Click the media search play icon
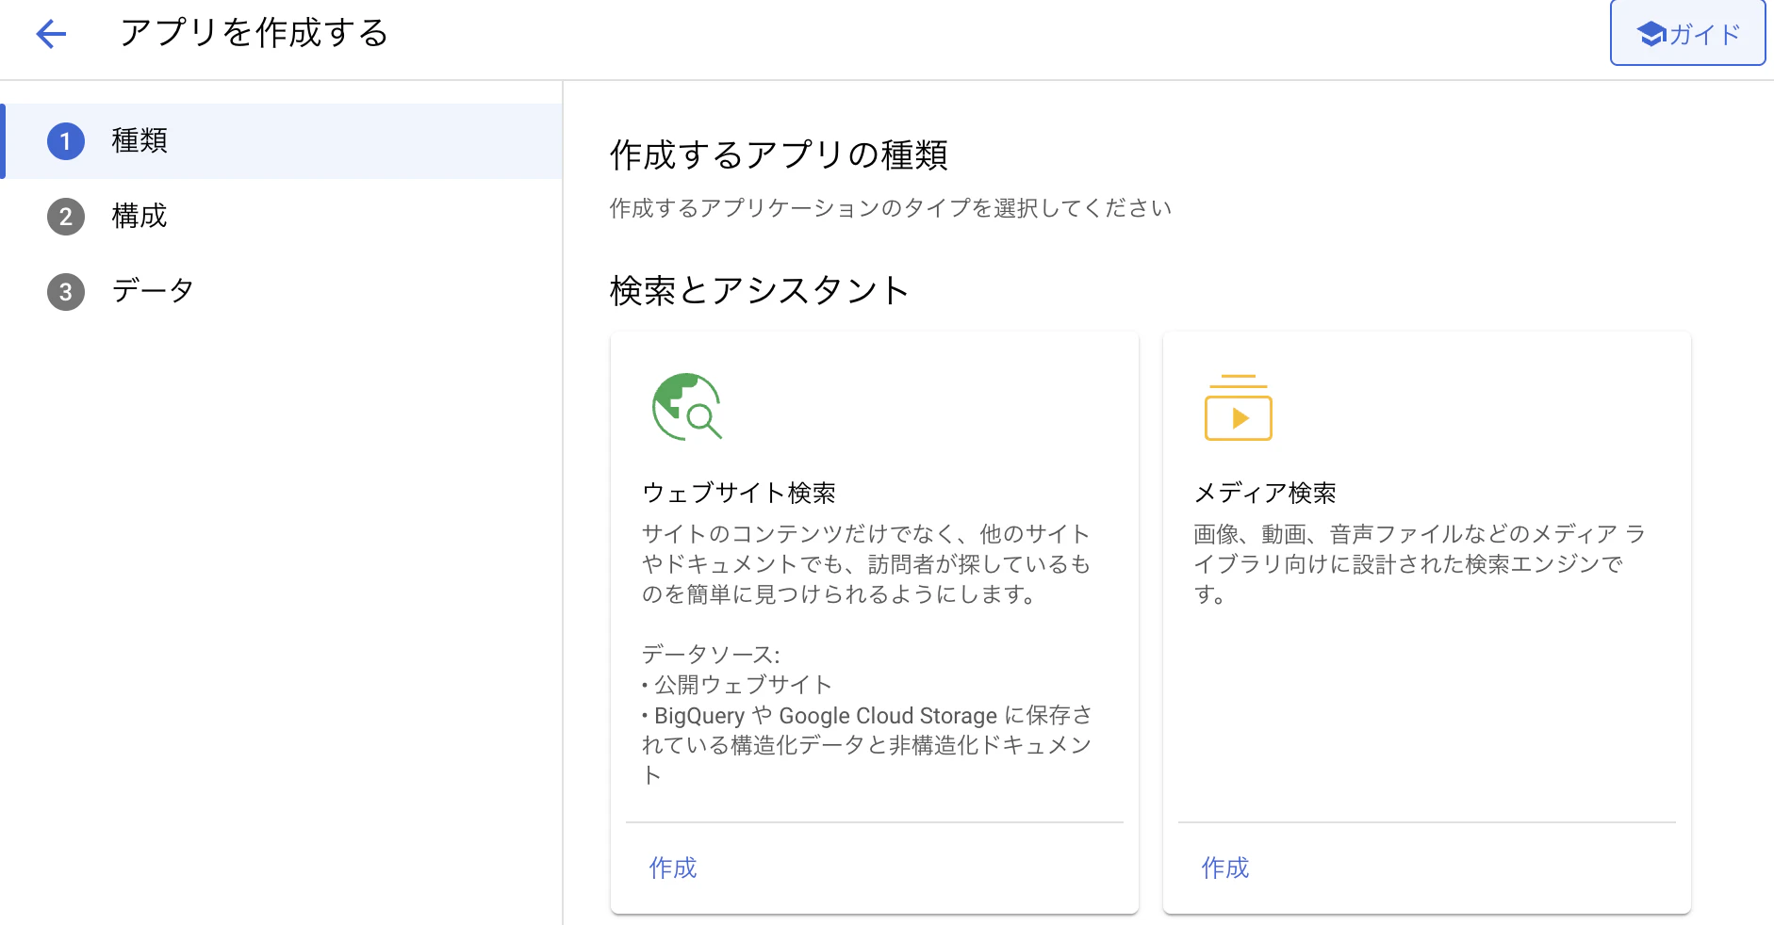The height and width of the screenshot is (925, 1774). [1239, 407]
